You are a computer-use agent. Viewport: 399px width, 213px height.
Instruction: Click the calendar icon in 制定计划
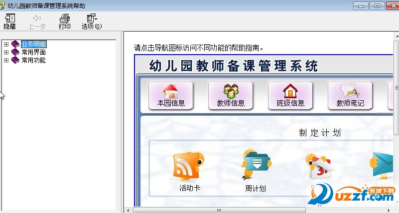pos(319,167)
